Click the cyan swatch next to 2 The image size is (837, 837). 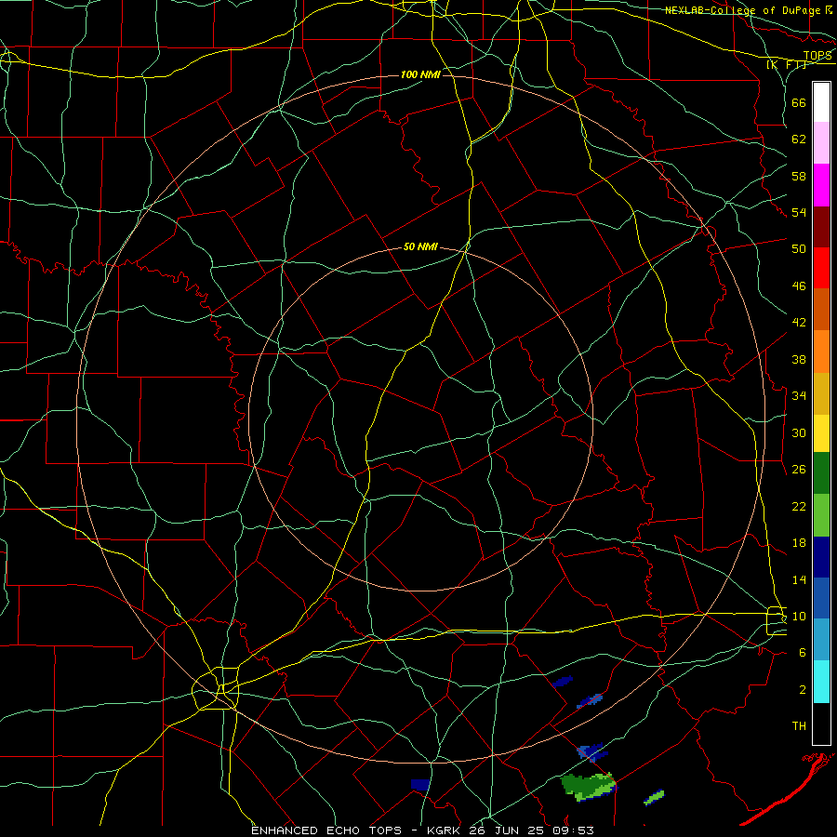click(821, 682)
